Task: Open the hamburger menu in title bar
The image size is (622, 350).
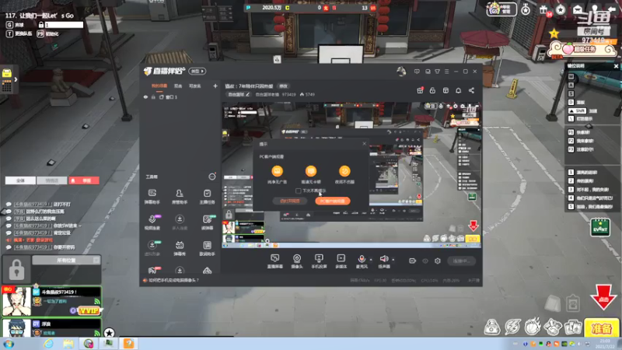Action: coord(446,72)
